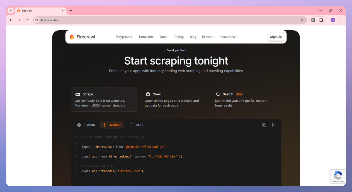The width and height of the screenshot is (352, 192).
Task: Open the Docs navigation item
Action: point(163,37)
